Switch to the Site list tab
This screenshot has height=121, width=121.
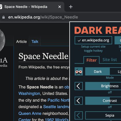point(110,60)
